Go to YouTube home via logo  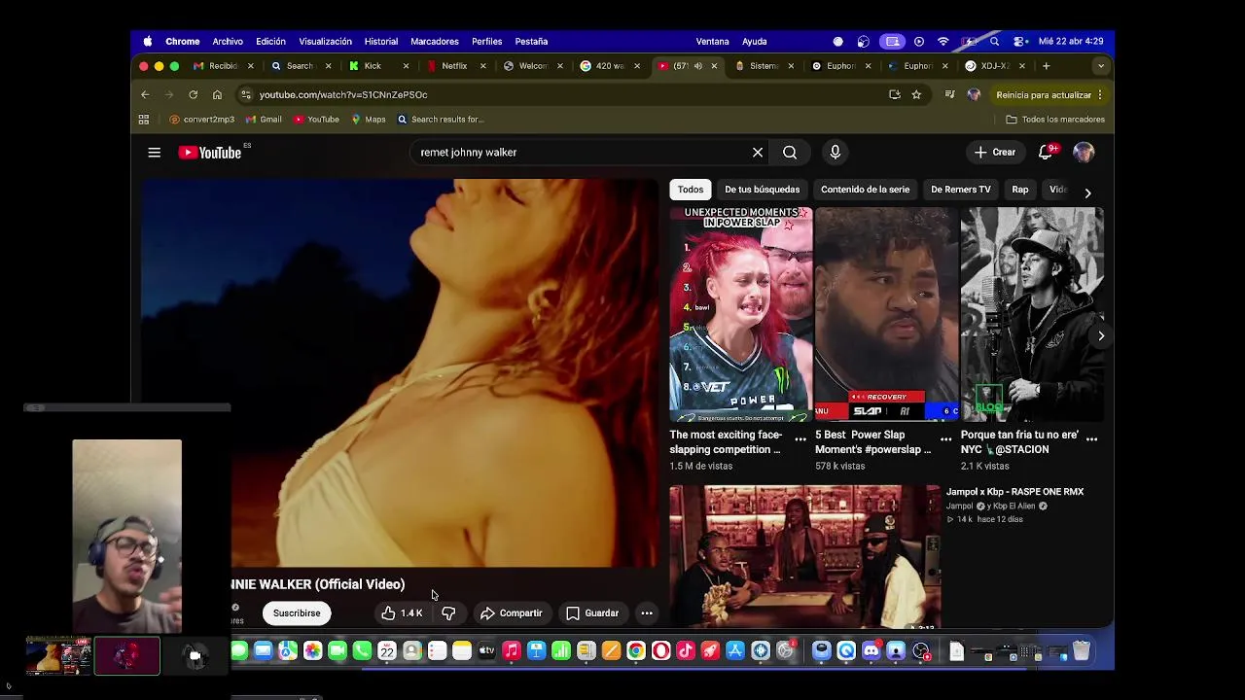[210, 153]
